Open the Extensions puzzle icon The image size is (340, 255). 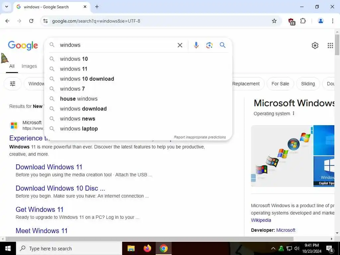pos(303,21)
